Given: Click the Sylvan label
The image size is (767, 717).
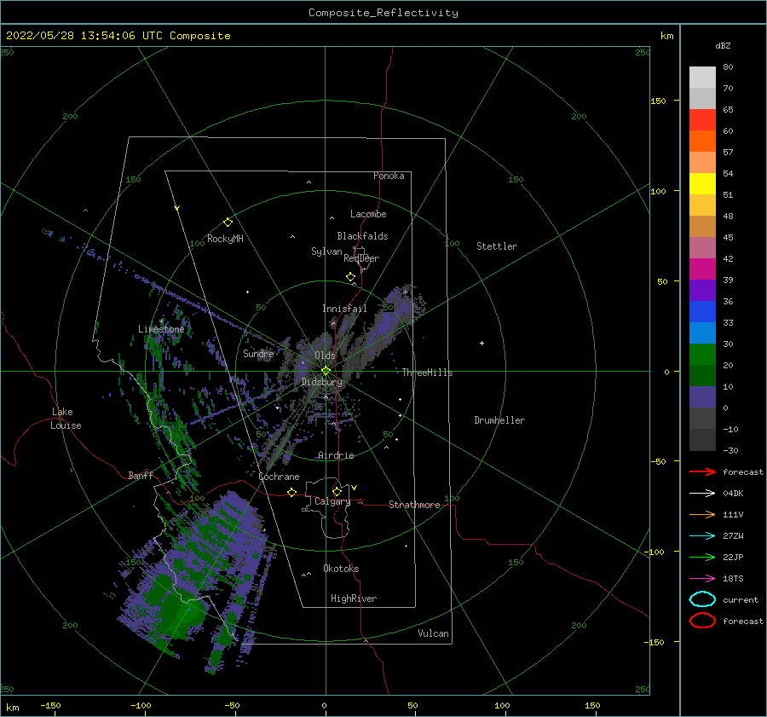Looking at the screenshot, I should [x=326, y=252].
